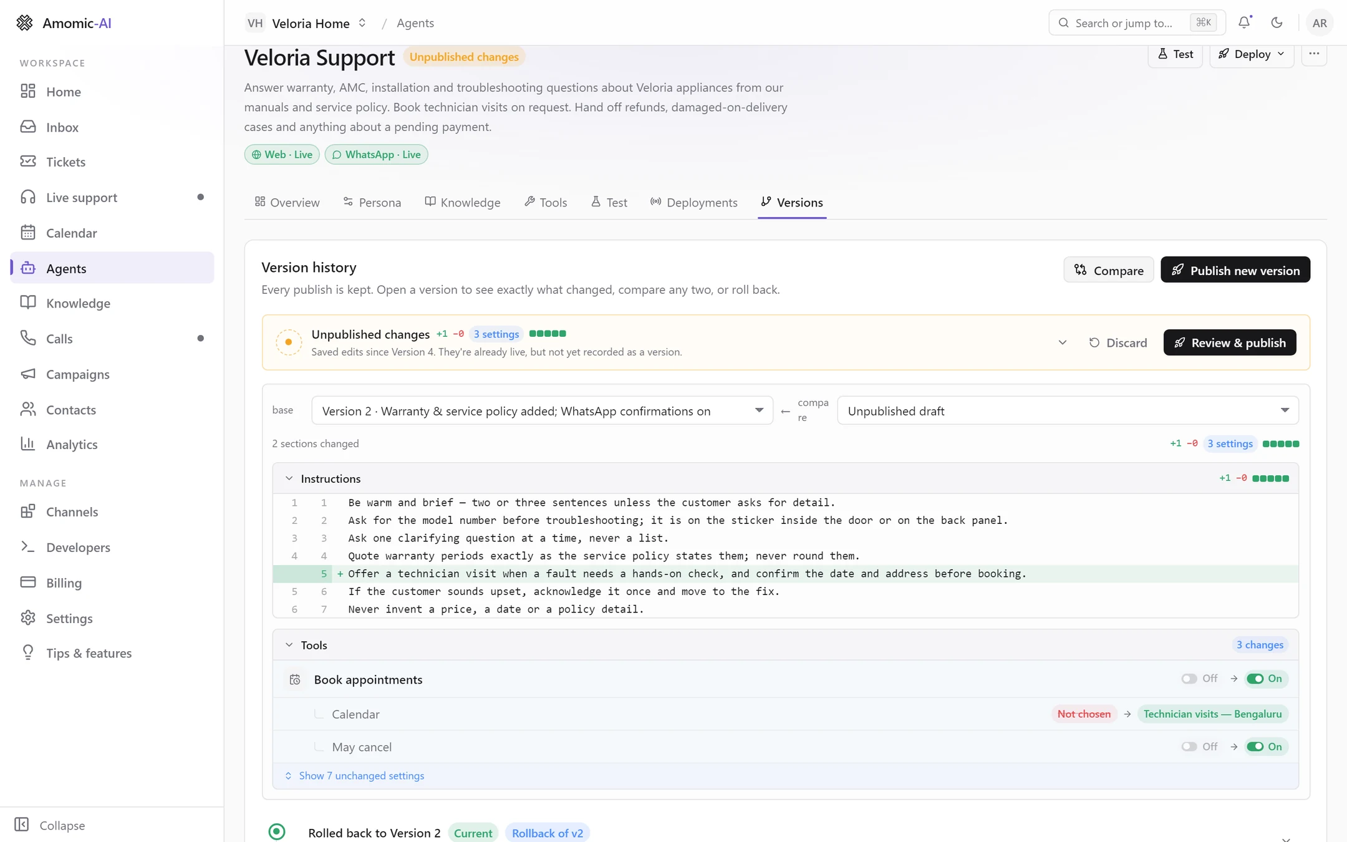Open the three-dot more options menu
This screenshot has width=1347, height=842.
pos(1314,54)
